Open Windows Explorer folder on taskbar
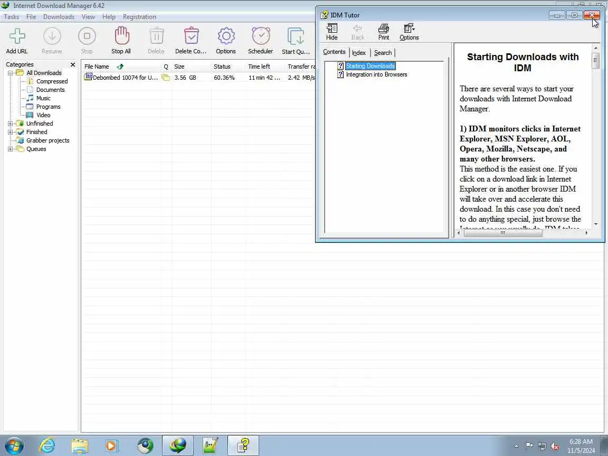 [80, 445]
